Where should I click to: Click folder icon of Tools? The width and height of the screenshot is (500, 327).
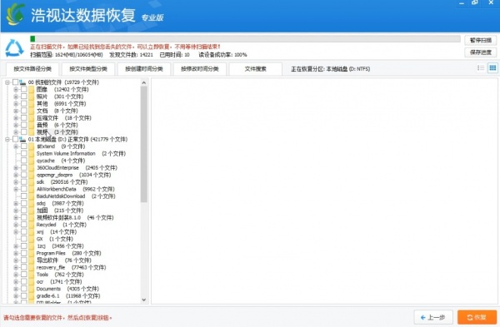point(32,275)
